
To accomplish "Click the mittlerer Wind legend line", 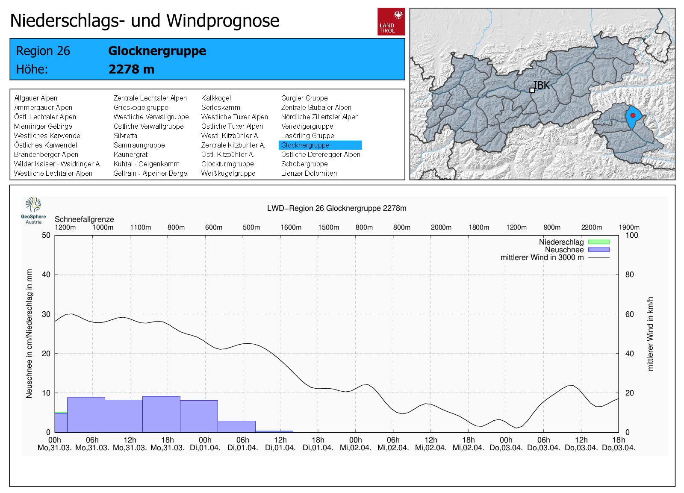I will coord(598,257).
